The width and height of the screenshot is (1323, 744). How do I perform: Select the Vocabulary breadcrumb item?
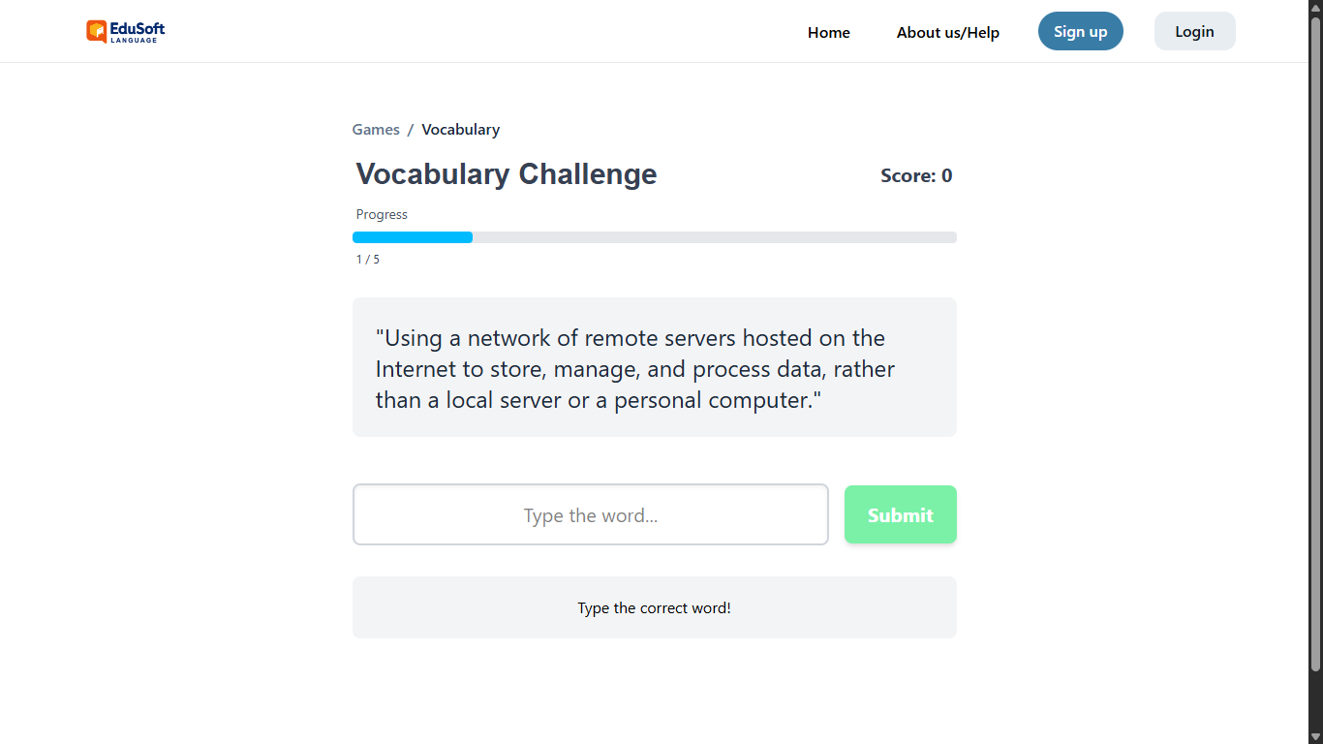pyautogui.click(x=460, y=130)
